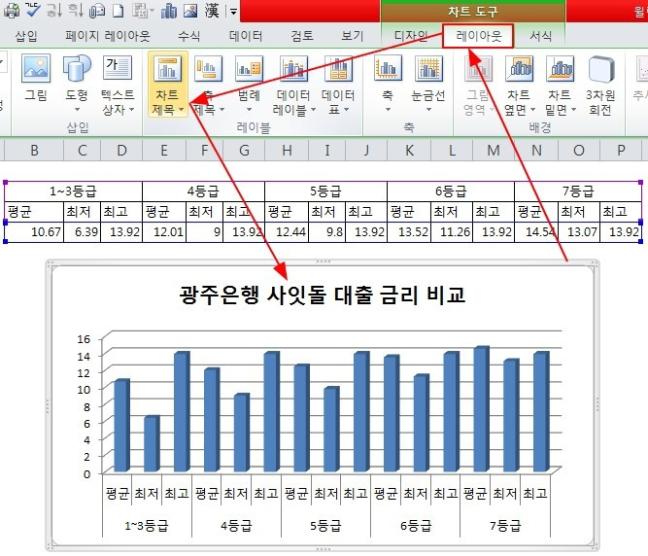Open the 삽입 ribbon tab
This screenshot has height=556, width=648.
tap(26, 36)
